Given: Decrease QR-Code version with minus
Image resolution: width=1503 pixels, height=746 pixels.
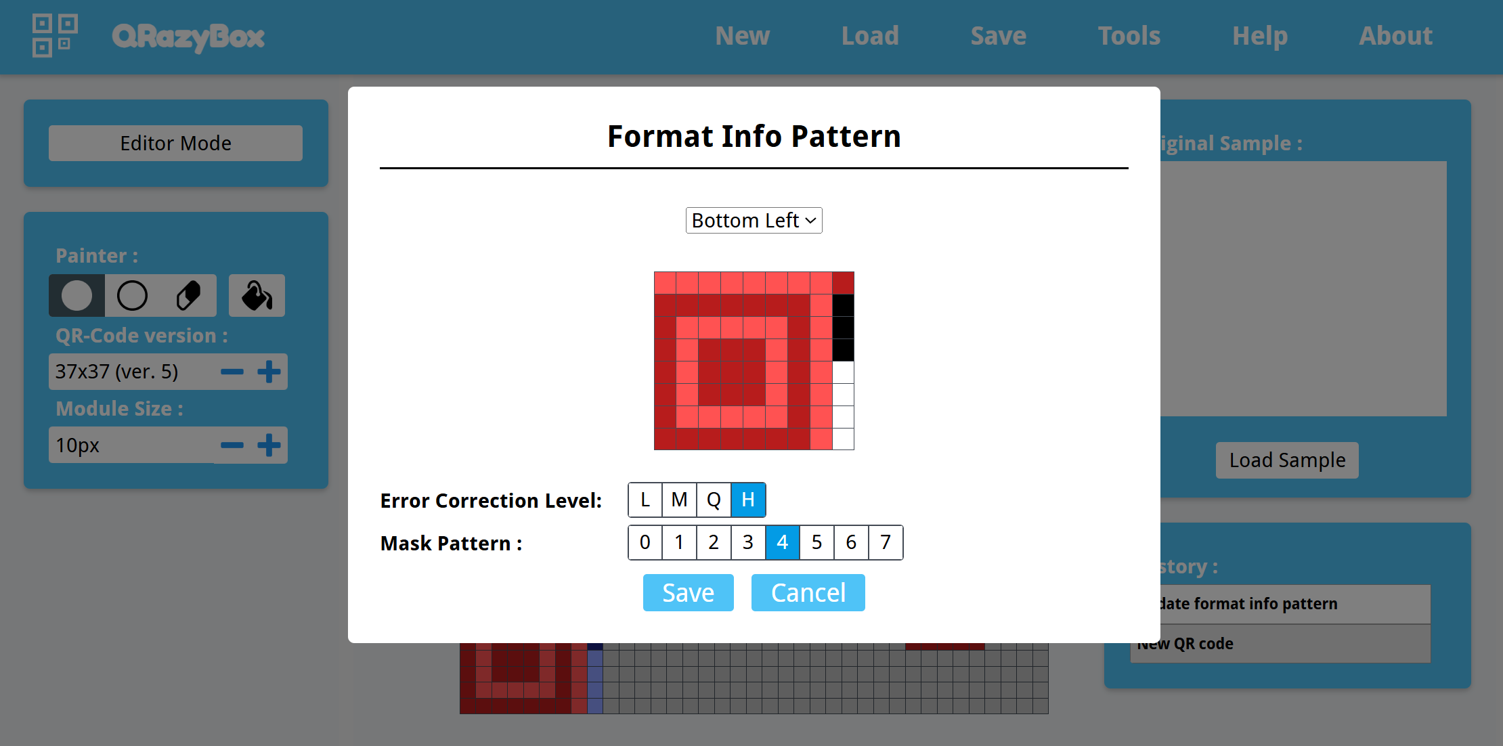Looking at the screenshot, I should pyautogui.click(x=232, y=372).
